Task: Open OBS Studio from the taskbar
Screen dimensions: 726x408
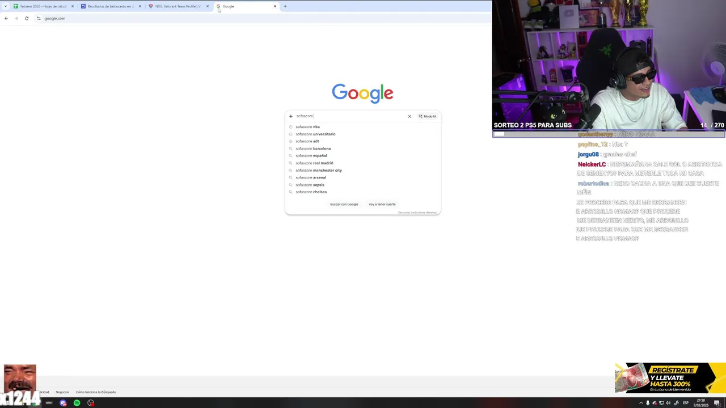Action: click(x=91, y=403)
